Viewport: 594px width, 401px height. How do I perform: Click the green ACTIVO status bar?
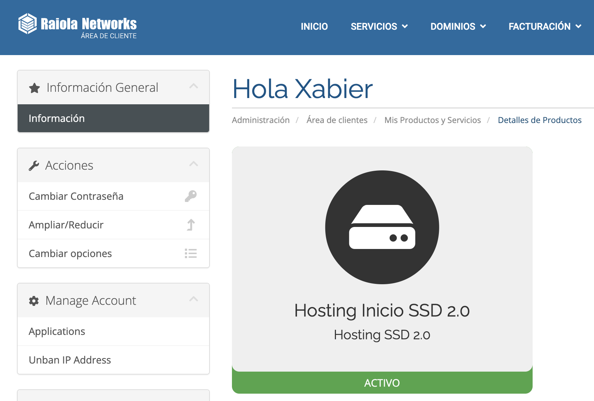382,383
